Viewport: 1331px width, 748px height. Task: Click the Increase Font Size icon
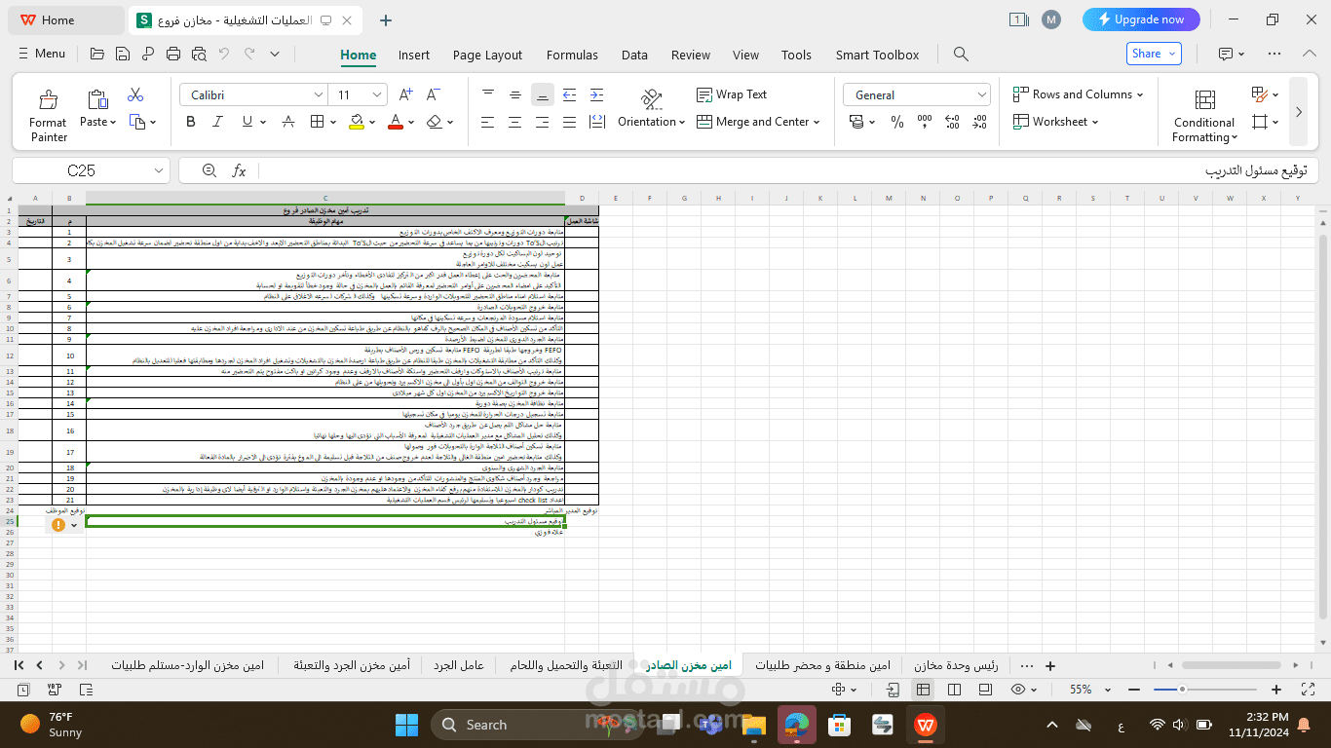coord(407,94)
